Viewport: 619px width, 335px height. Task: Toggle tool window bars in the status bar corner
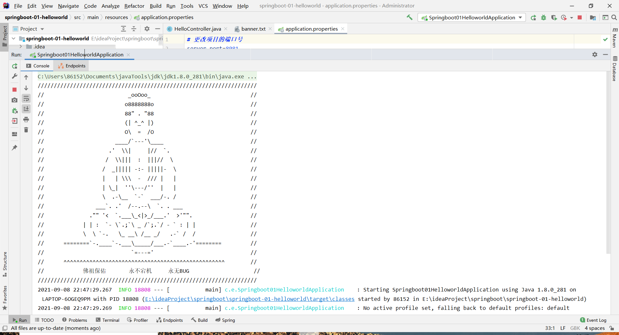(x=5, y=328)
